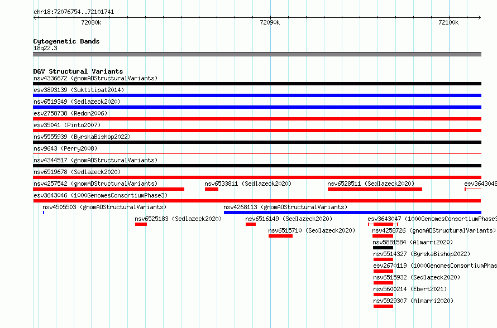Select the red bar under nsv4257542

[x=109, y=189]
